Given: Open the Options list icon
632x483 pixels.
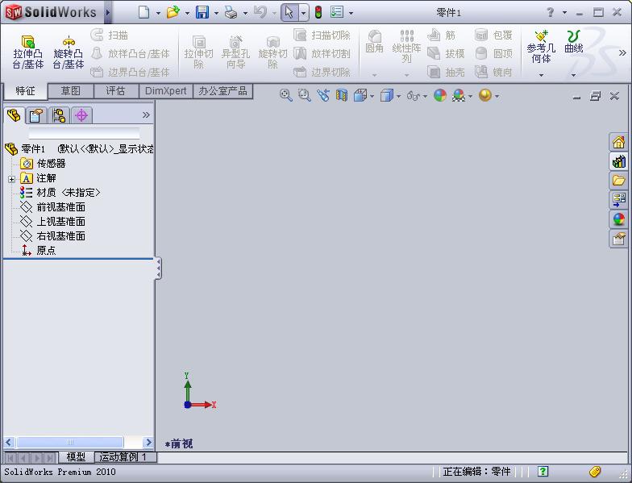Looking at the screenshot, I should (x=337, y=13).
